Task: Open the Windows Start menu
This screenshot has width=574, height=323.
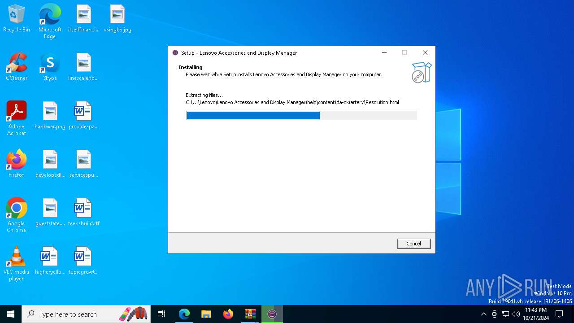Action: click(x=11, y=314)
